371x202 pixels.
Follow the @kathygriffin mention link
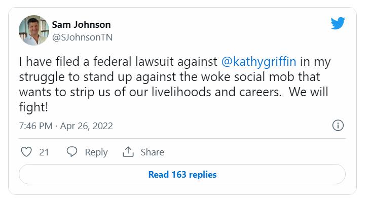click(x=258, y=62)
